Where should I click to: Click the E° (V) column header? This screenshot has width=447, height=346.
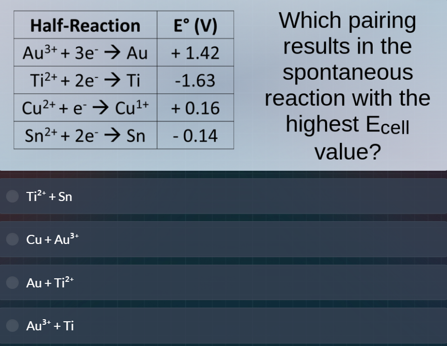(195, 24)
